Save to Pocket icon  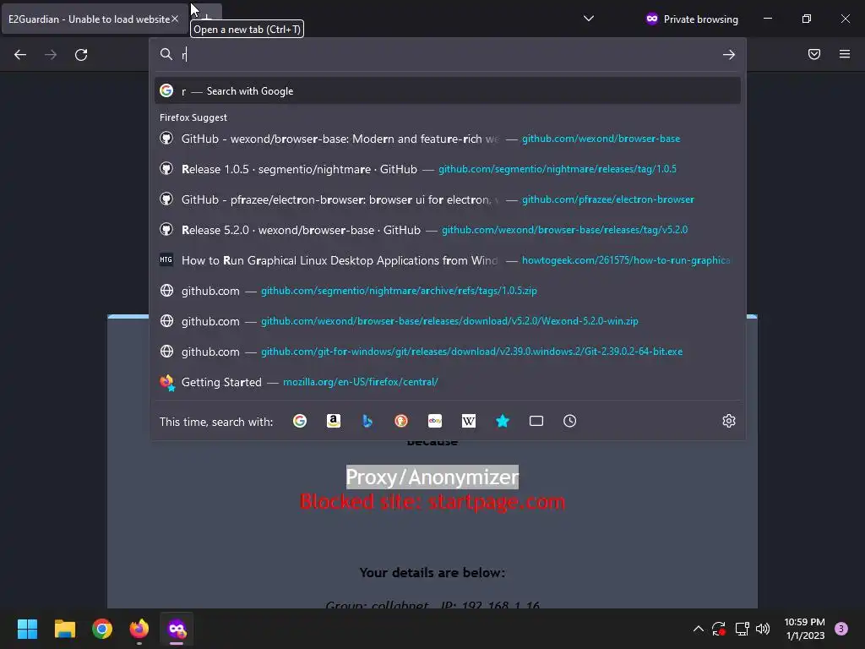pos(814,54)
